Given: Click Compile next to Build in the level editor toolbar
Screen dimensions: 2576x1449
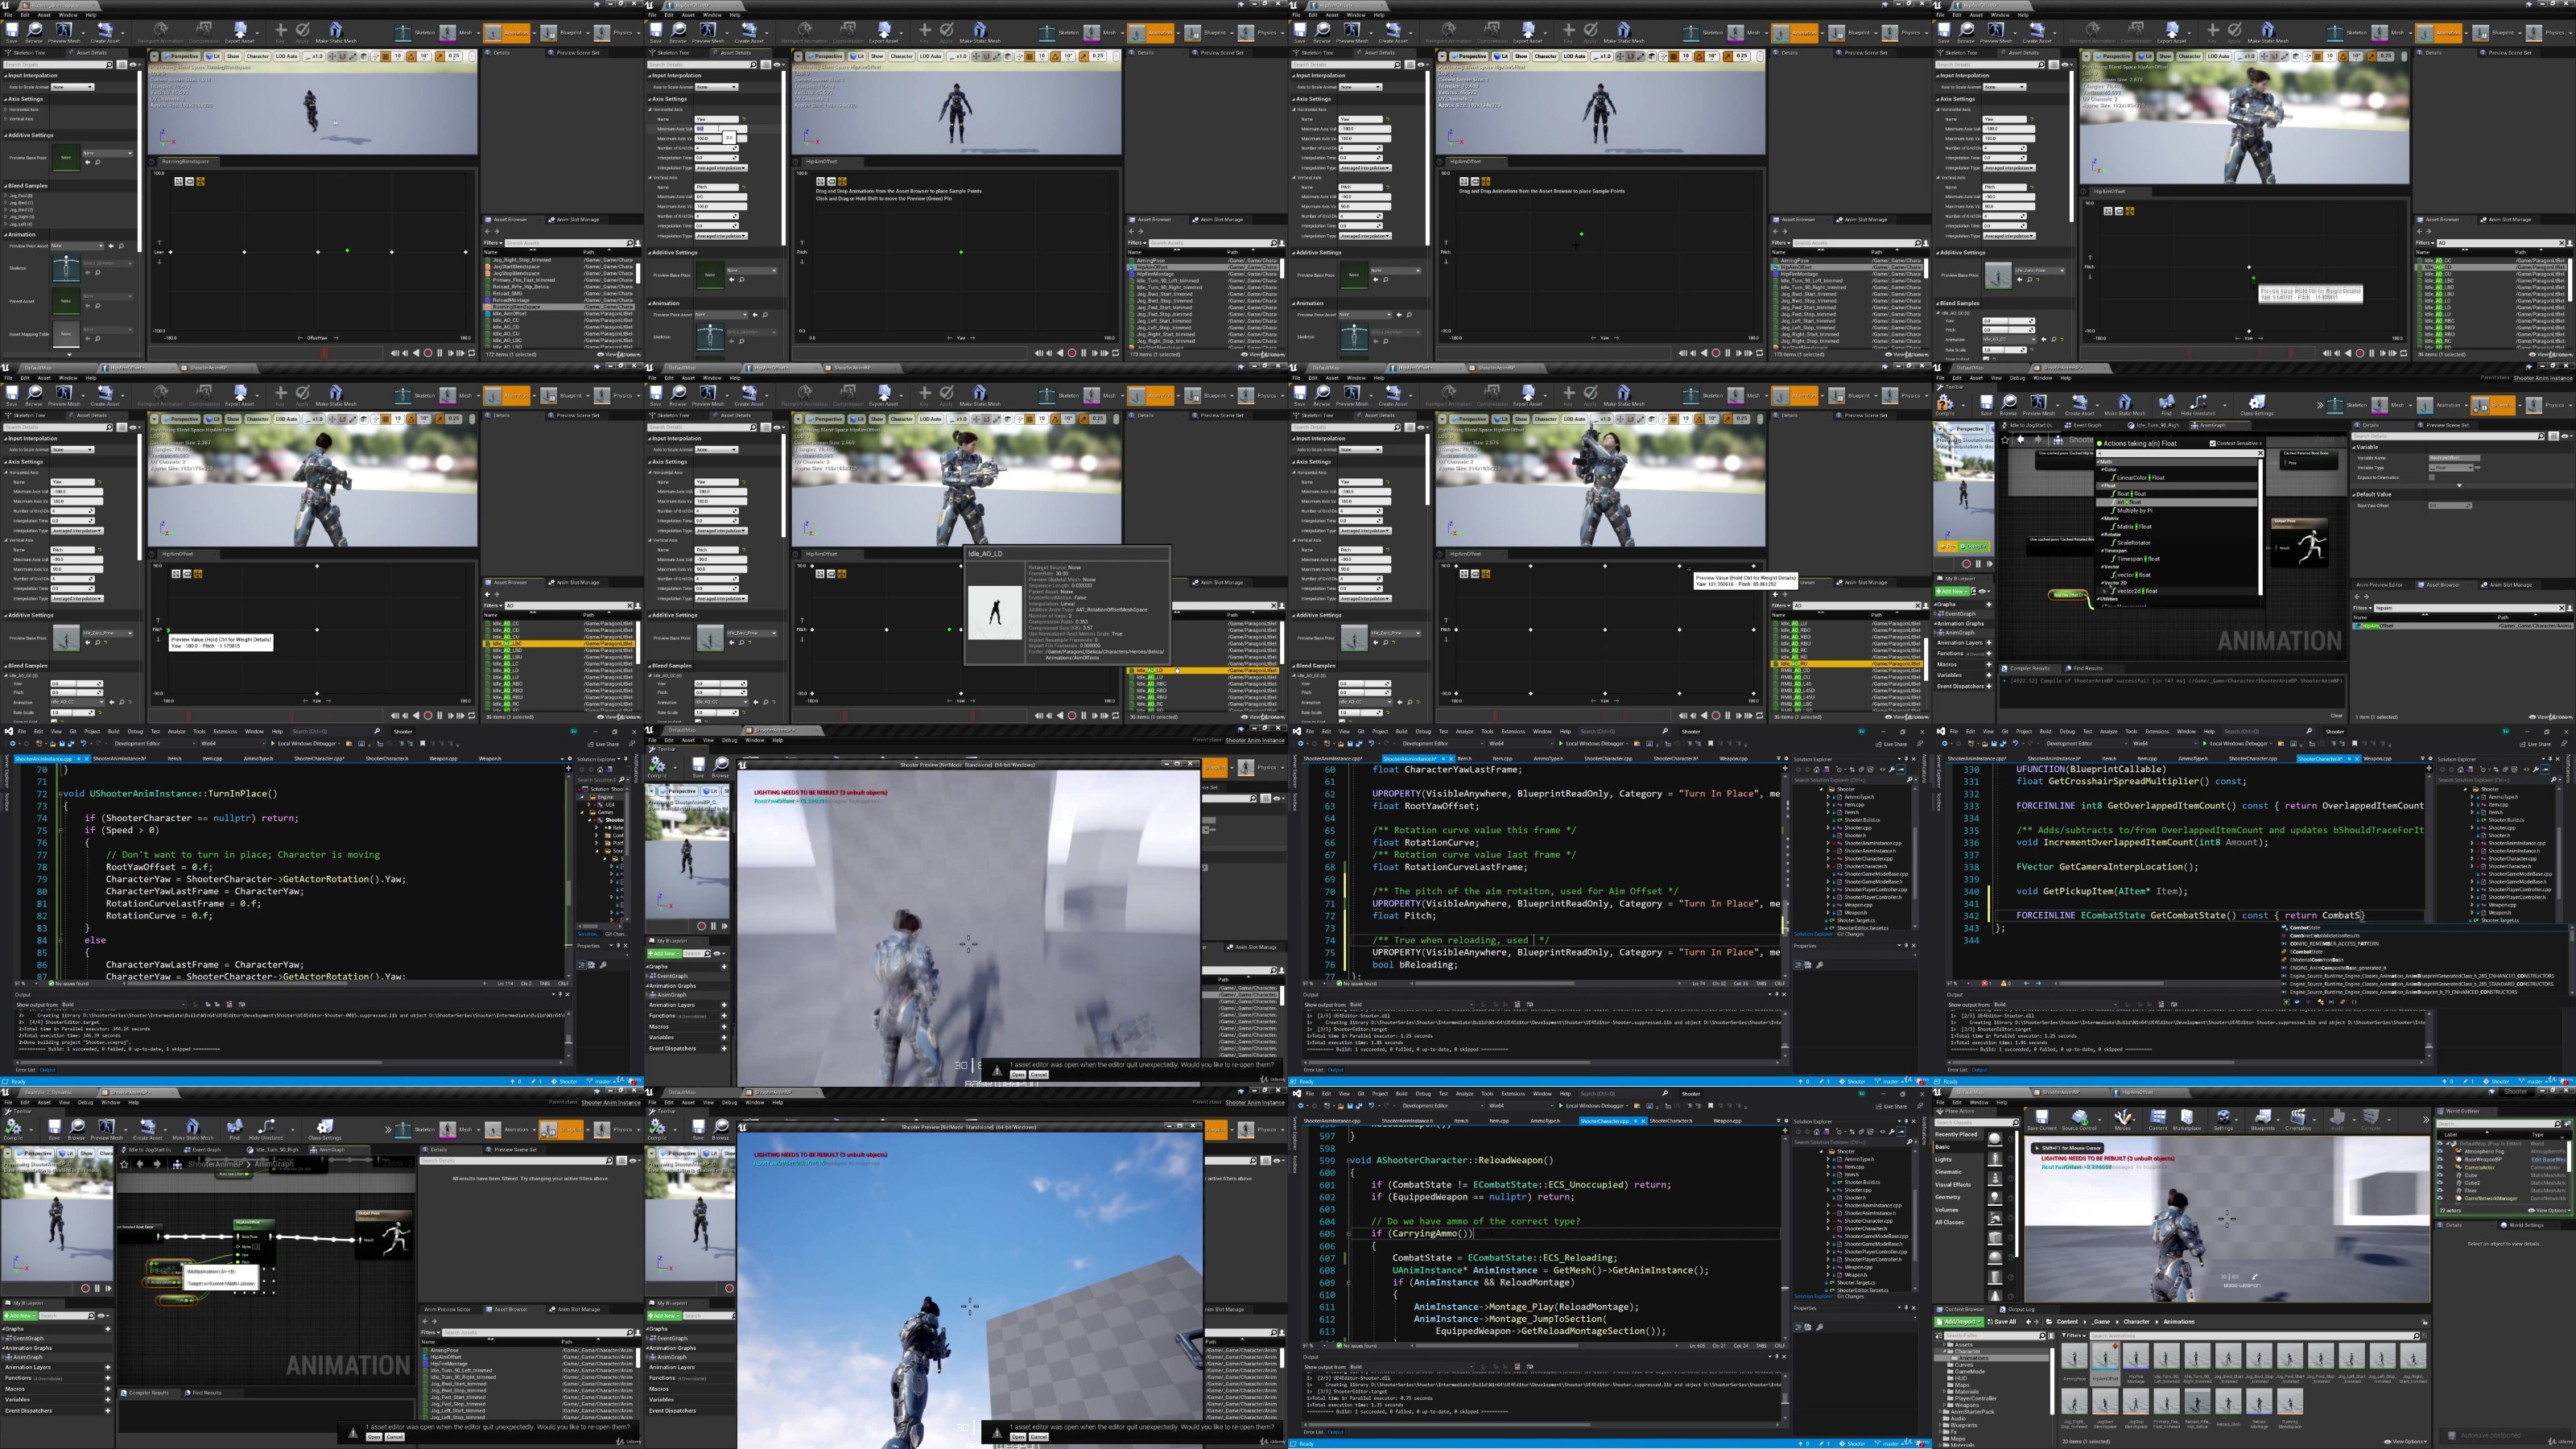Looking at the screenshot, I should point(2371,1120).
